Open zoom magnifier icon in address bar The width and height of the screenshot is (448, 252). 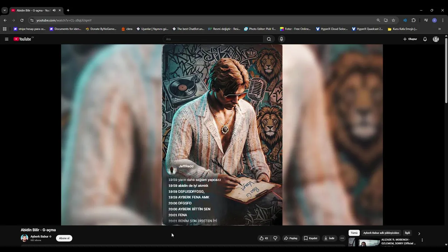pos(378,20)
